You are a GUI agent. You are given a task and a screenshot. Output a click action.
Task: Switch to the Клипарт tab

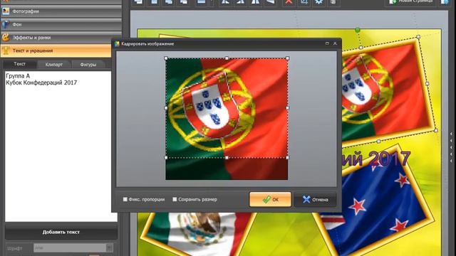pos(54,65)
